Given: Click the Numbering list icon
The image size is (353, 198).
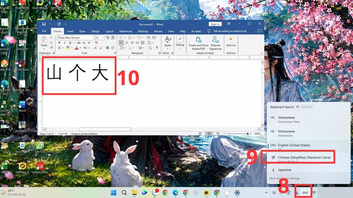Looking at the screenshot, I should (x=130, y=38).
